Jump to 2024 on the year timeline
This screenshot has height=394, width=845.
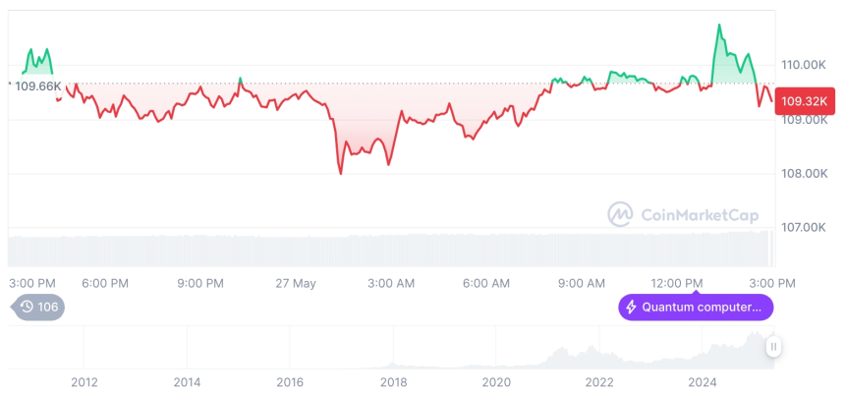[703, 382]
